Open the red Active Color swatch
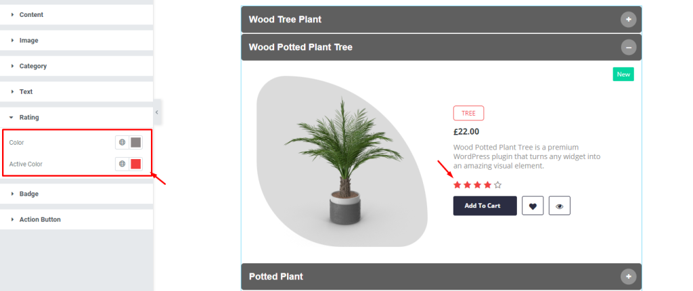This screenshot has height=291, width=693. point(135,164)
